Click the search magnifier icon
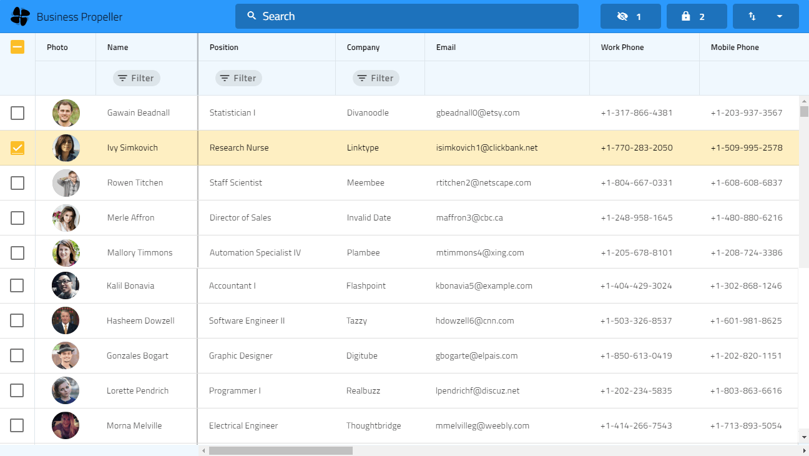 252,16
